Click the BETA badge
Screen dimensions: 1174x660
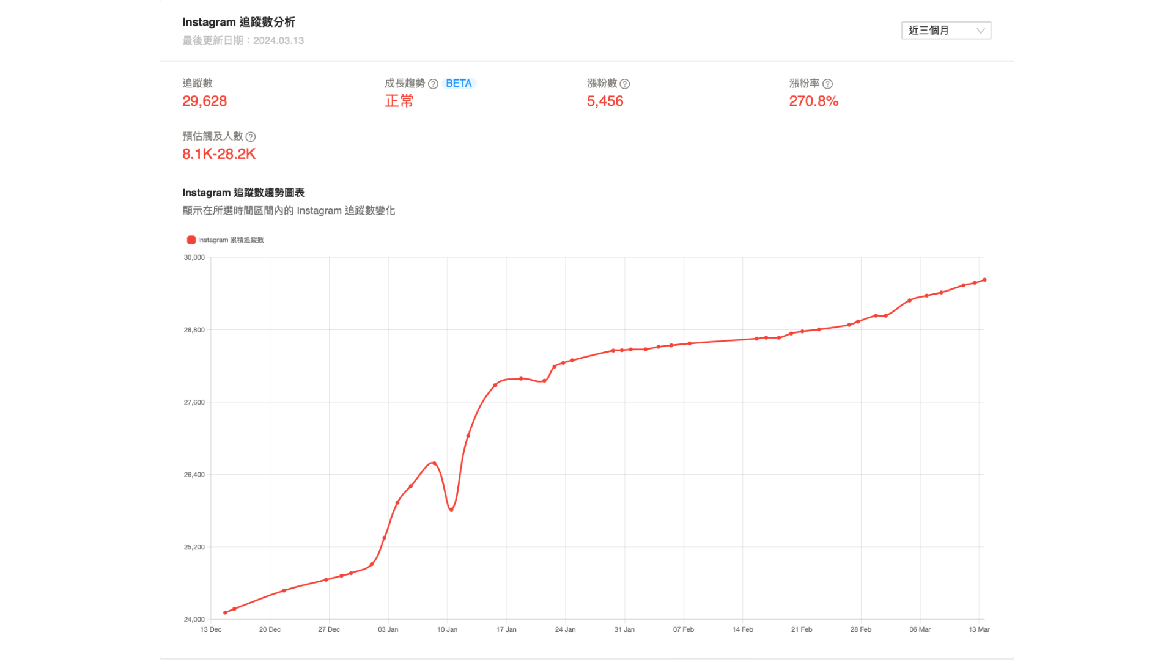pos(459,83)
